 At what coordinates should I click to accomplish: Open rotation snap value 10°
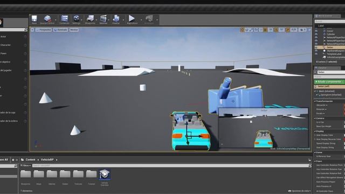point(281,30)
